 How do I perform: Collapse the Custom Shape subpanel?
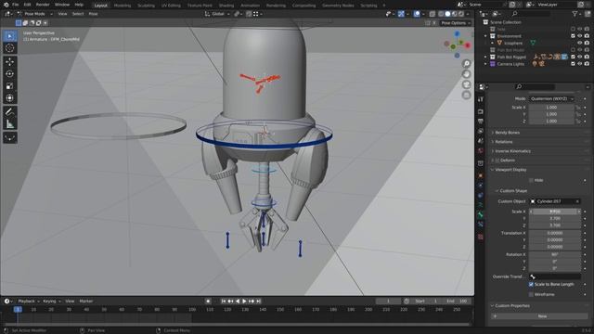pos(513,190)
